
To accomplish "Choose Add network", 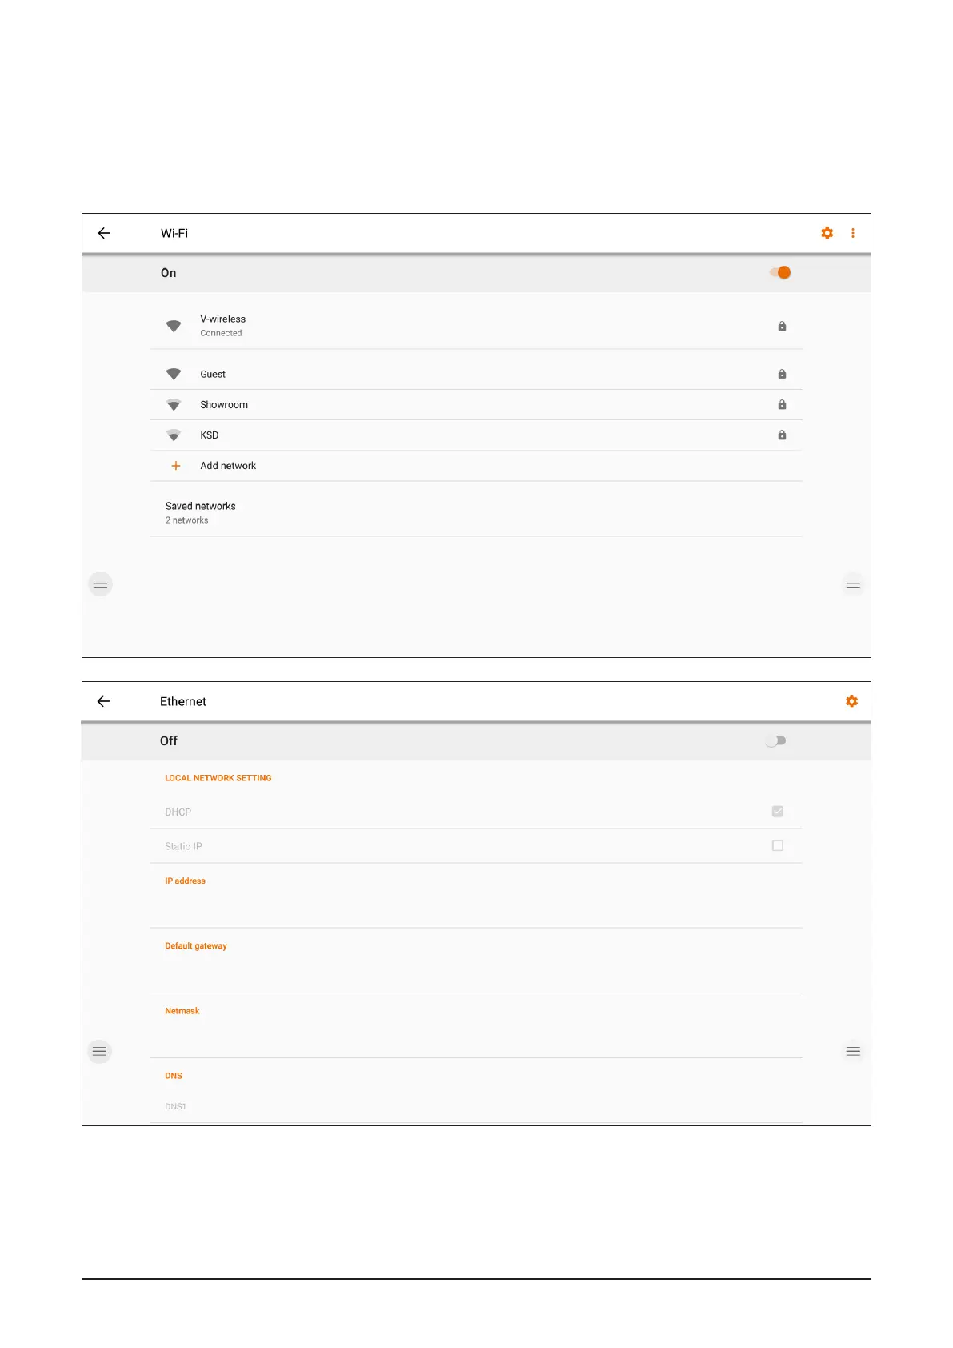I will 476,466.
